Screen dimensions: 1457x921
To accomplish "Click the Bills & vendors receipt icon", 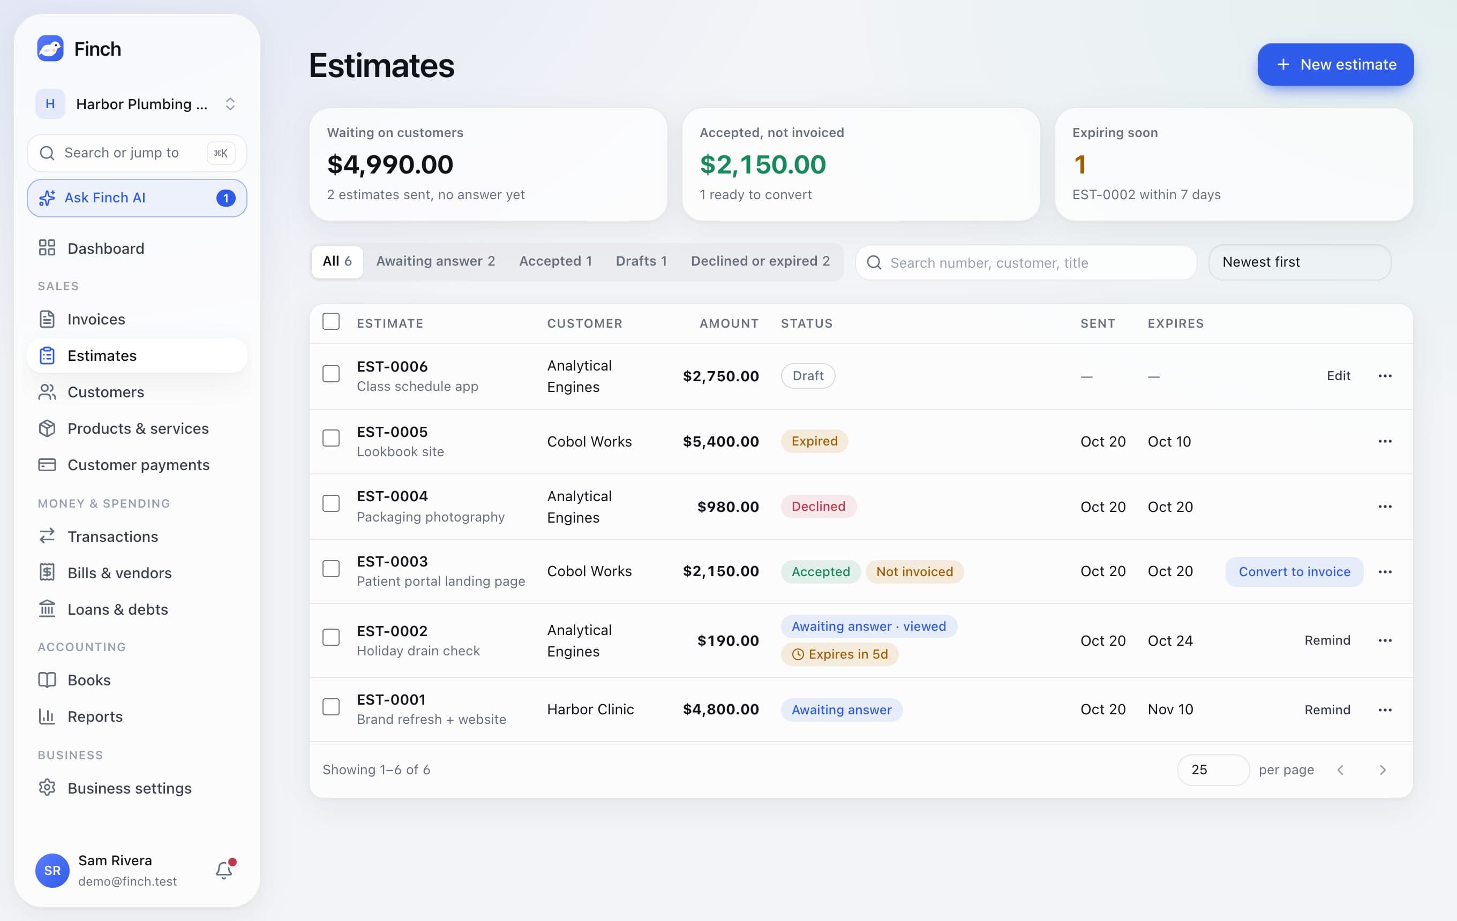I will (x=47, y=572).
